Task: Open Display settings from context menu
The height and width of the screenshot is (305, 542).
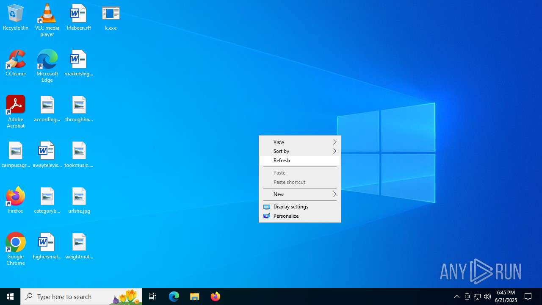Action: (x=300, y=207)
